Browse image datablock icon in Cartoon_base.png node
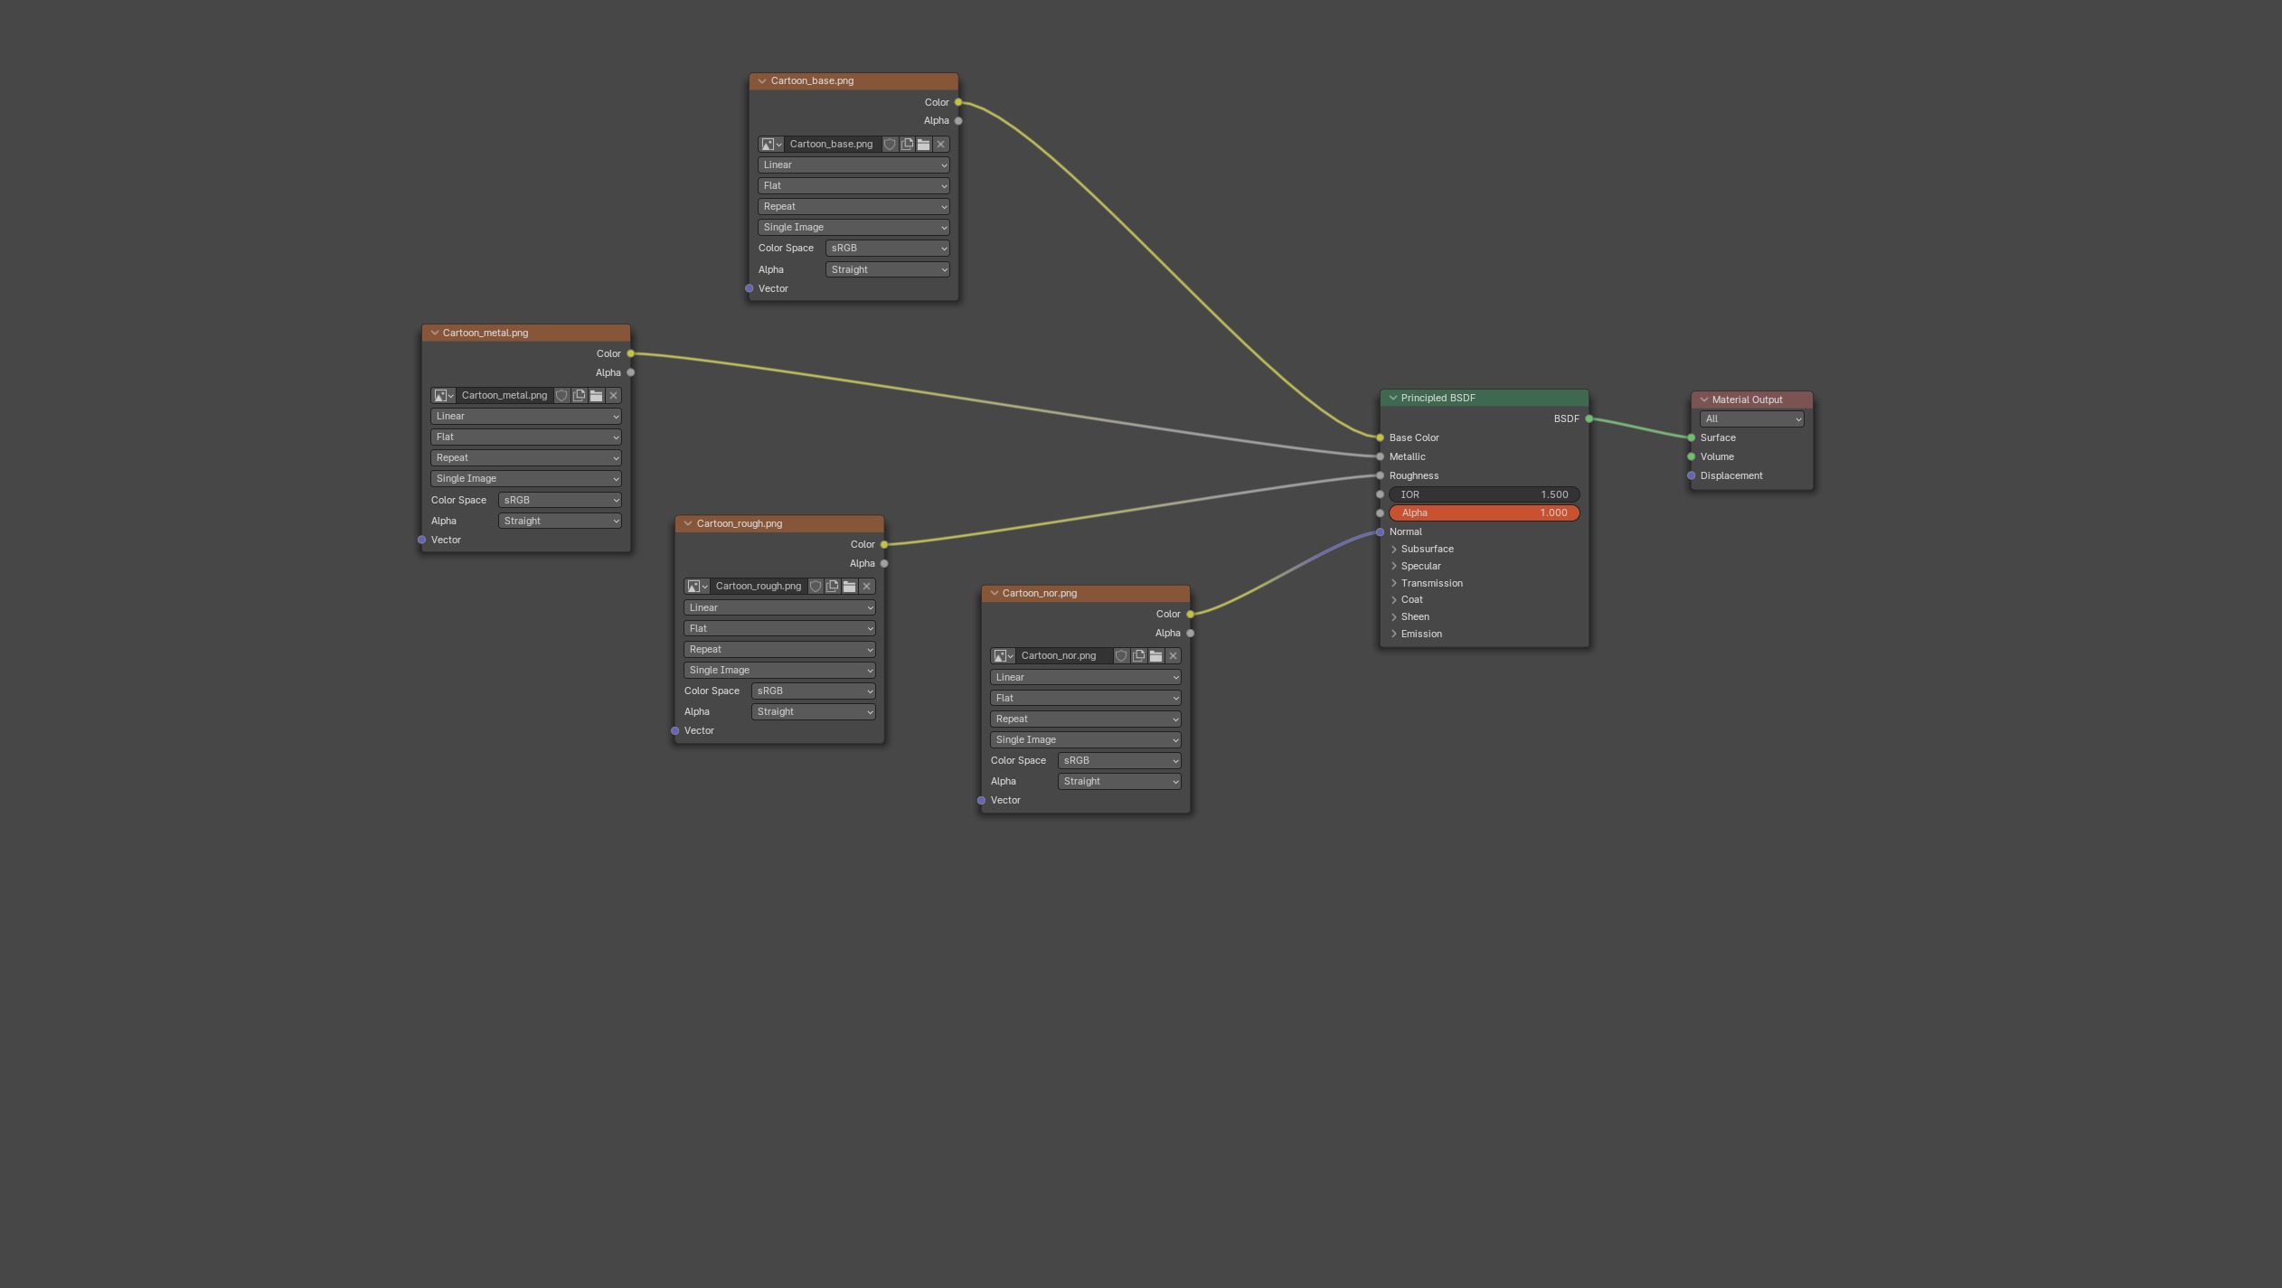The width and height of the screenshot is (2282, 1288). [770, 145]
